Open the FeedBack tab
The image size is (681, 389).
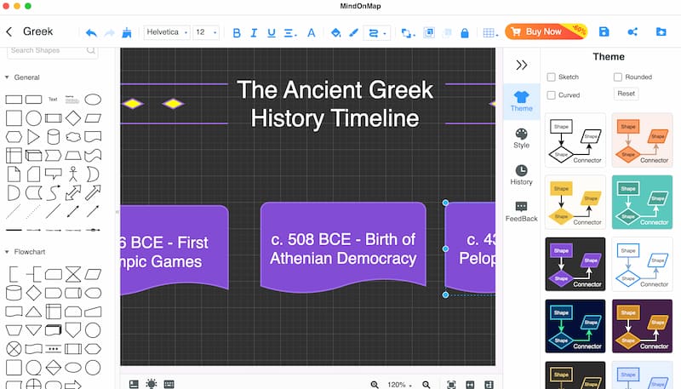click(522, 211)
